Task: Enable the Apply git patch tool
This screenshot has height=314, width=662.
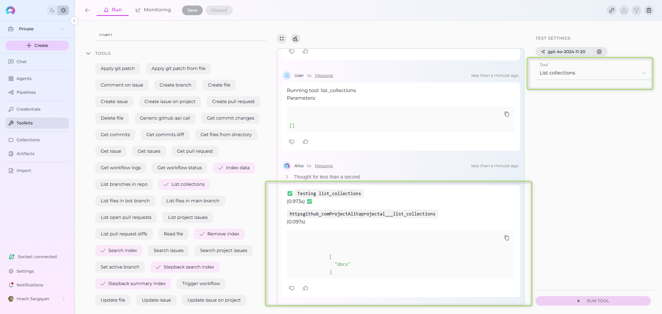Action: [x=118, y=69]
